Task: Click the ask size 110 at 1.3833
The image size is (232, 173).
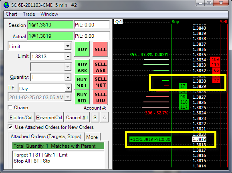Action: click(x=215, y=65)
